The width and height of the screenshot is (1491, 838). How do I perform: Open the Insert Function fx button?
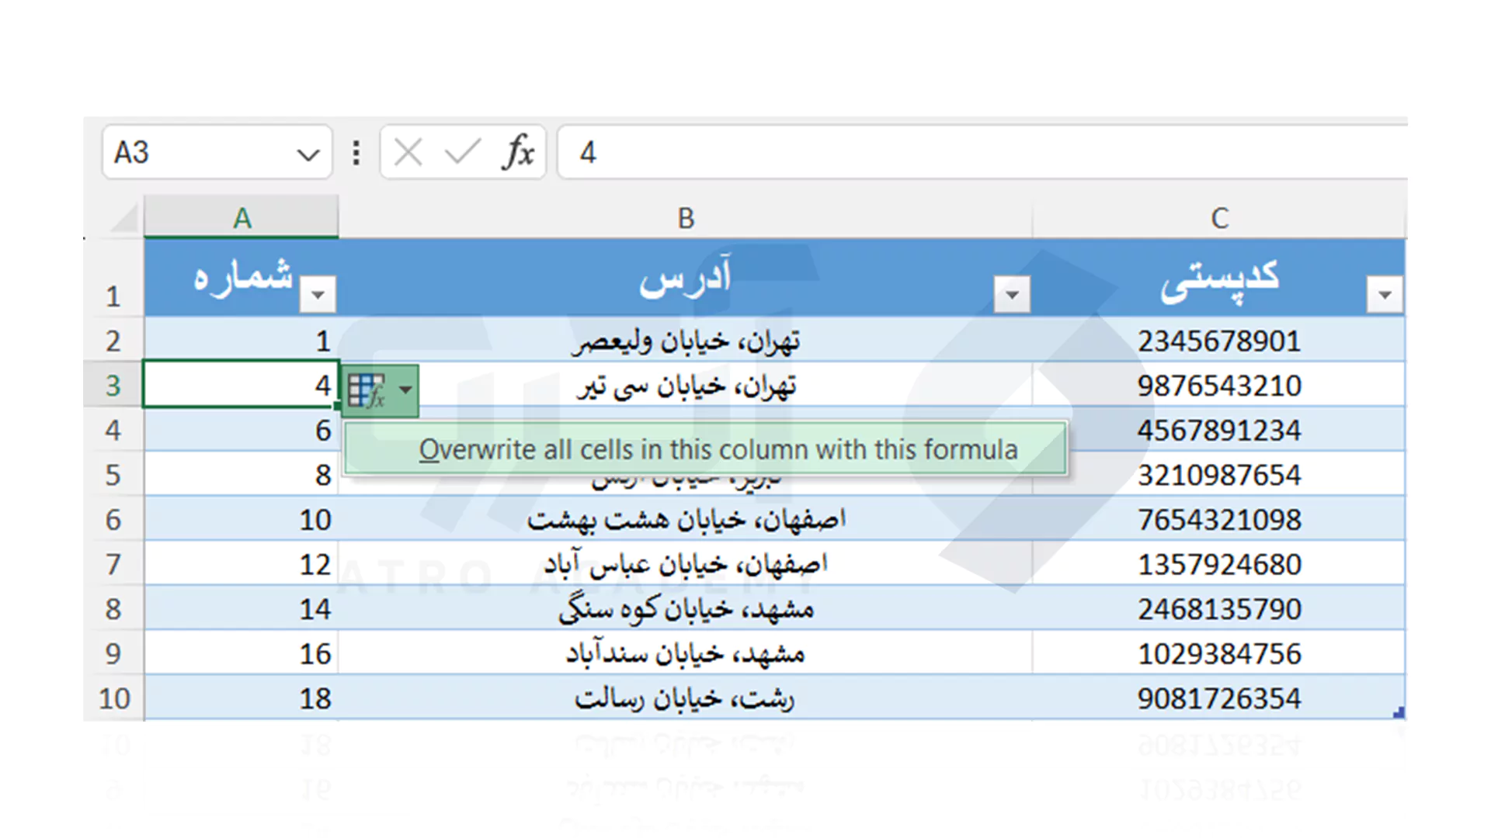(x=519, y=152)
